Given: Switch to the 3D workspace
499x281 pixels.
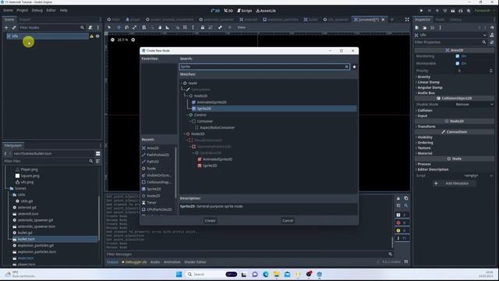Looking at the screenshot, I should (x=228, y=10).
